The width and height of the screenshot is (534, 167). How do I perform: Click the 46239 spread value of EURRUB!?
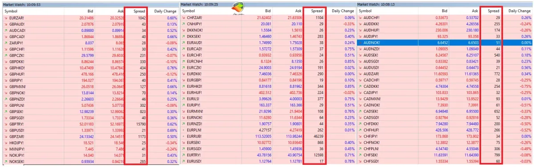coord(318,137)
